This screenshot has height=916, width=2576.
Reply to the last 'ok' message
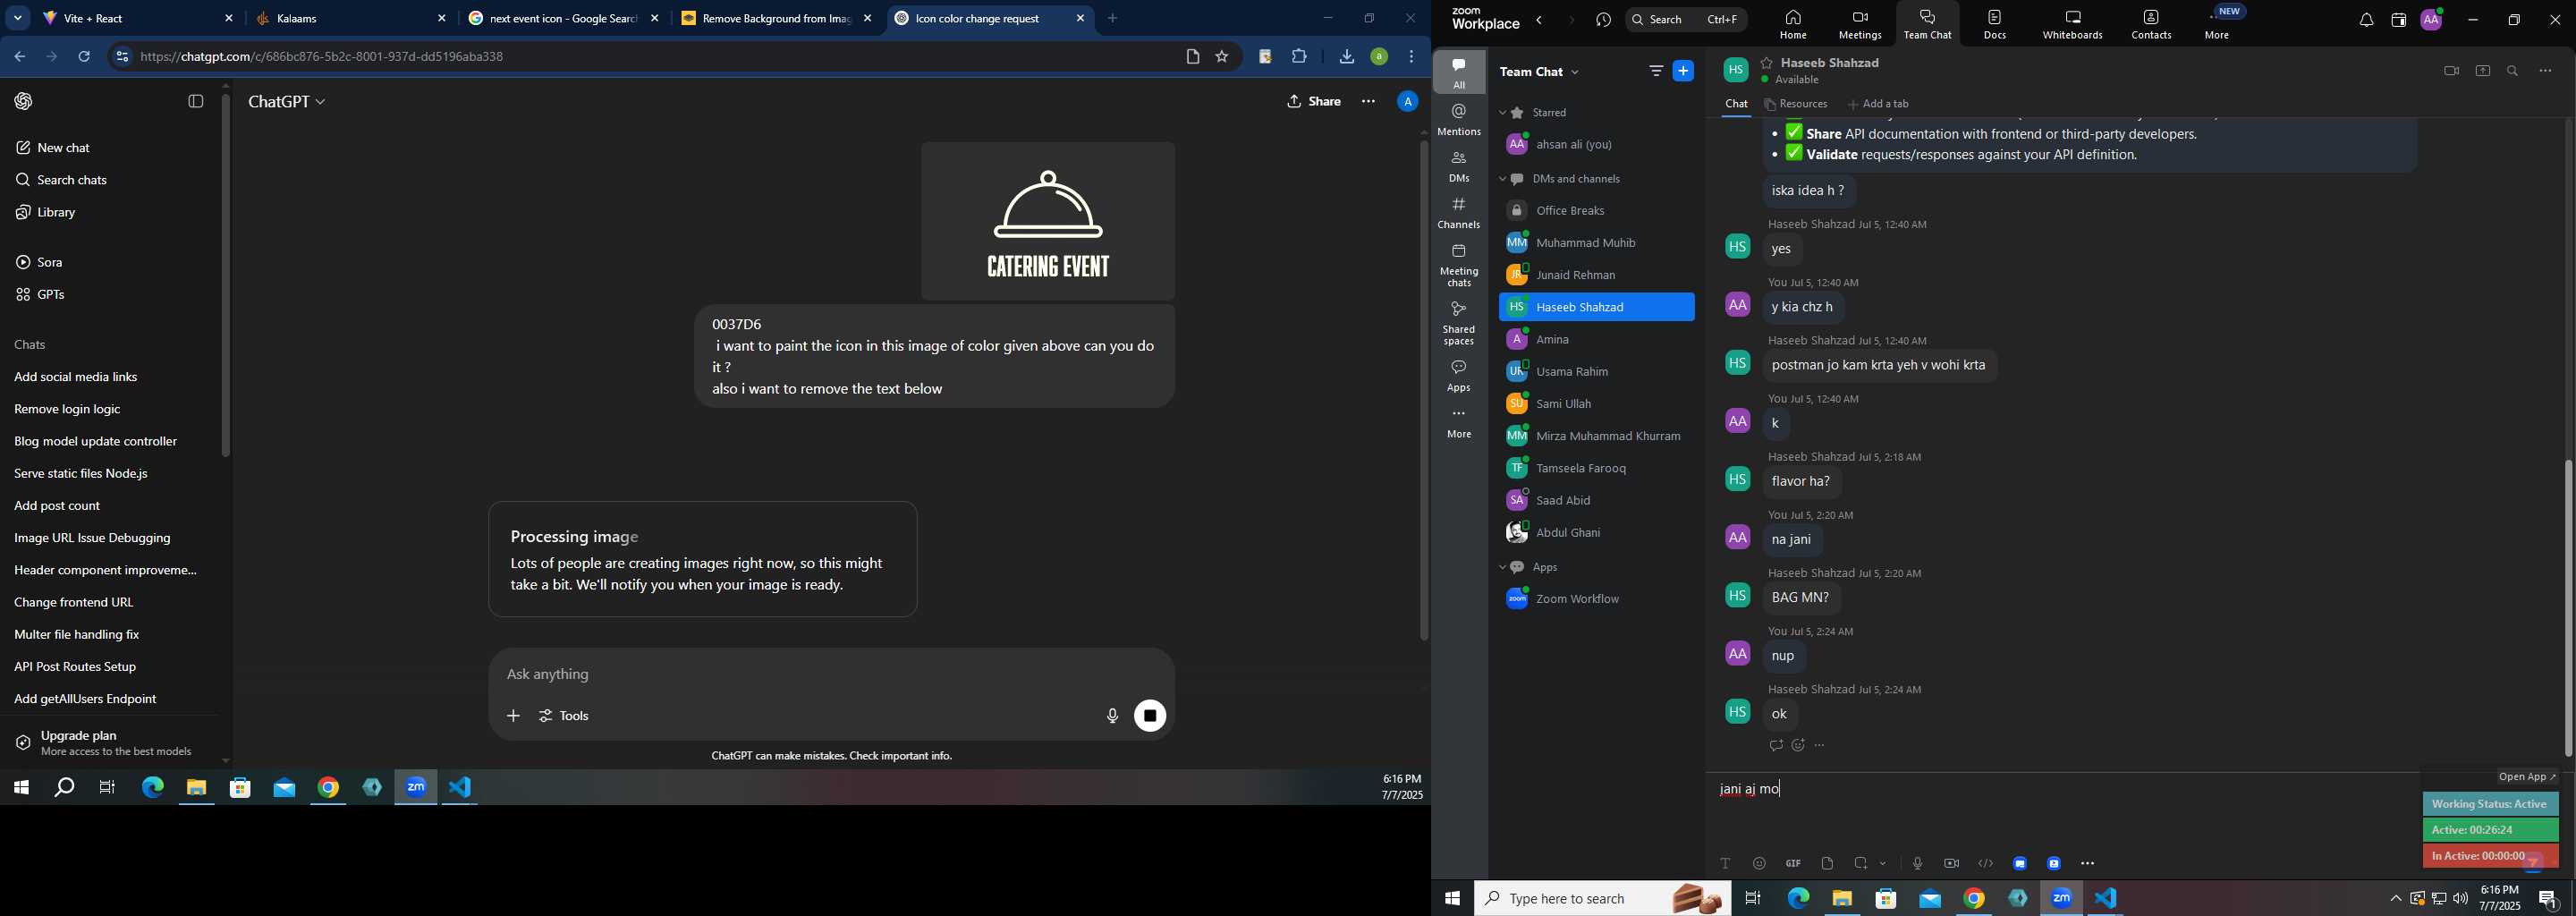(x=1776, y=746)
